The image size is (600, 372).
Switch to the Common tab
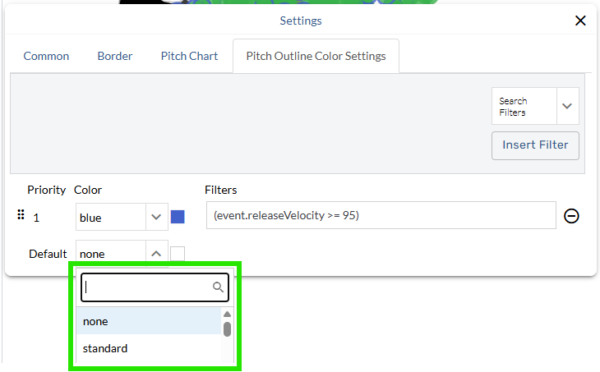pyautogui.click(x=46, y=56)
